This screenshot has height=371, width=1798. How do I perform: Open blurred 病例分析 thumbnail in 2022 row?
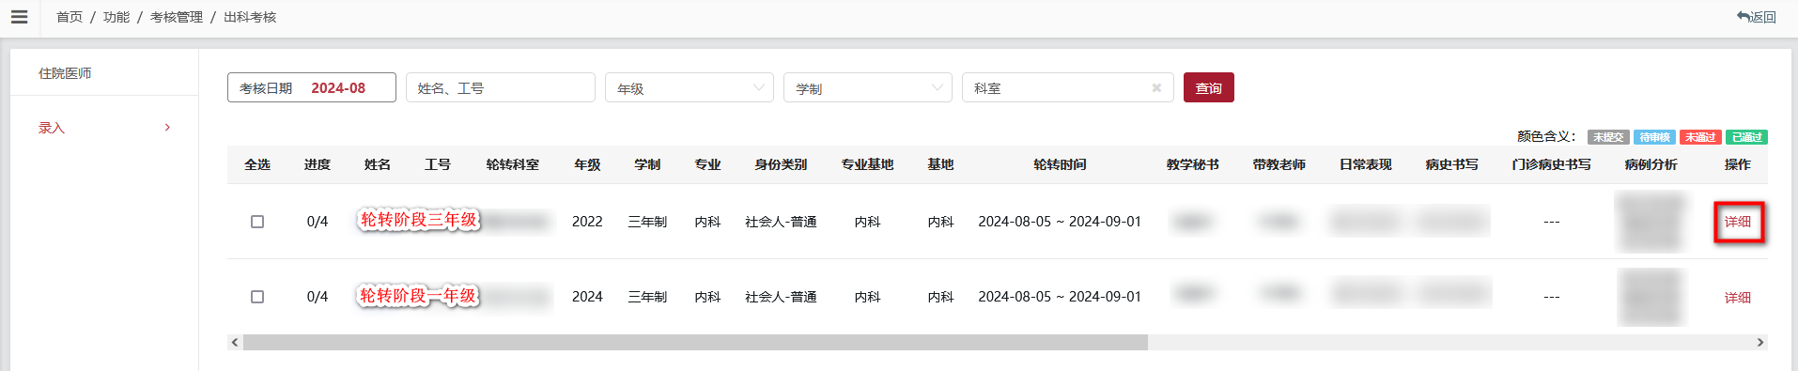1651,222
